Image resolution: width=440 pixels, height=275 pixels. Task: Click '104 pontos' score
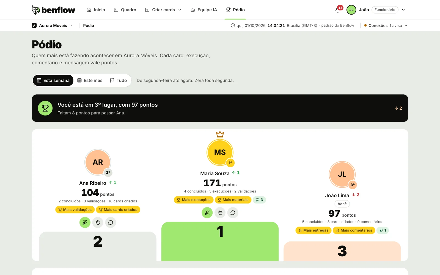pos(98,193)
